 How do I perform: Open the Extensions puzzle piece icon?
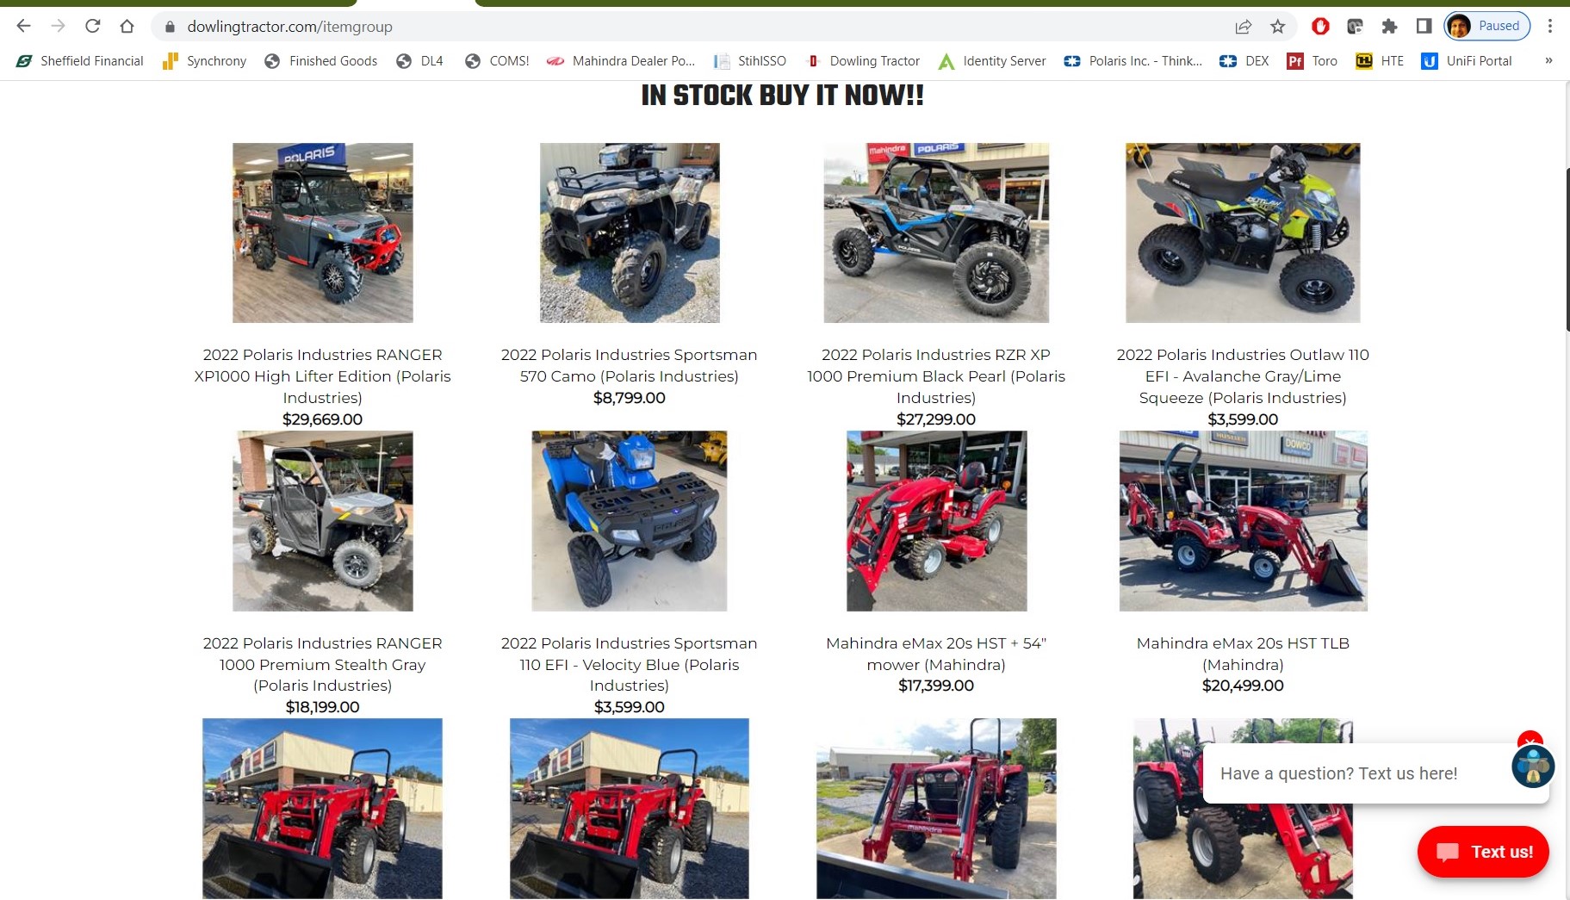pos(1389,27)
